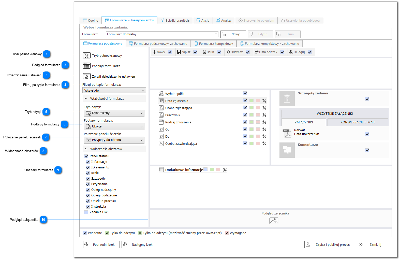Viewport: 400px width, 260px height.
Task: Switch to the Ogólne tab
Action: [91, 20]
